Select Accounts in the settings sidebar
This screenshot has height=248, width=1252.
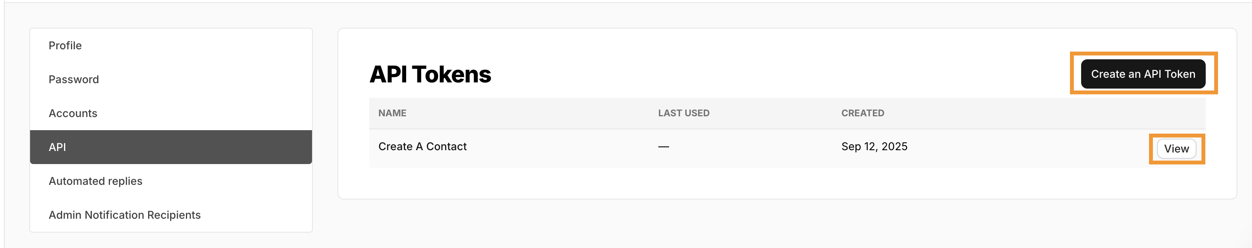pyautogui.click(x=73, y=114)
